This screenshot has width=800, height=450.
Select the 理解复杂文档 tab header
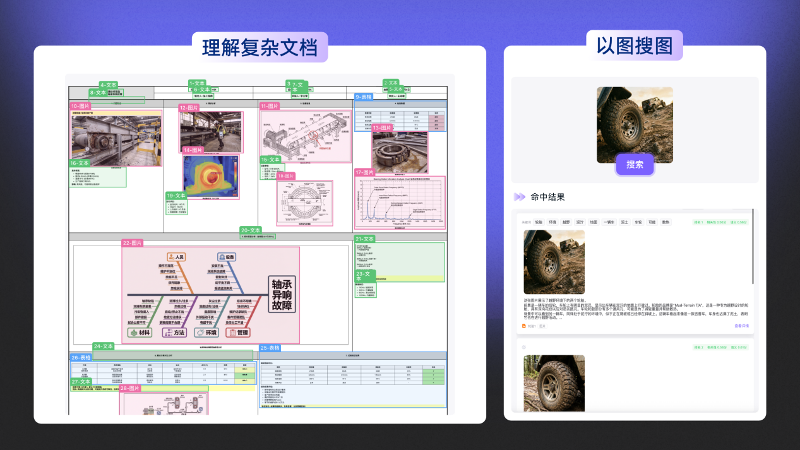point(260,47)
